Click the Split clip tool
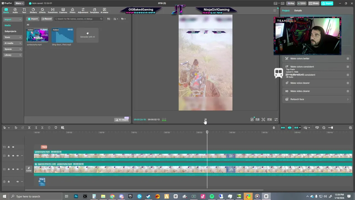This screenshot has width=355, height=200. pos(29,127)
